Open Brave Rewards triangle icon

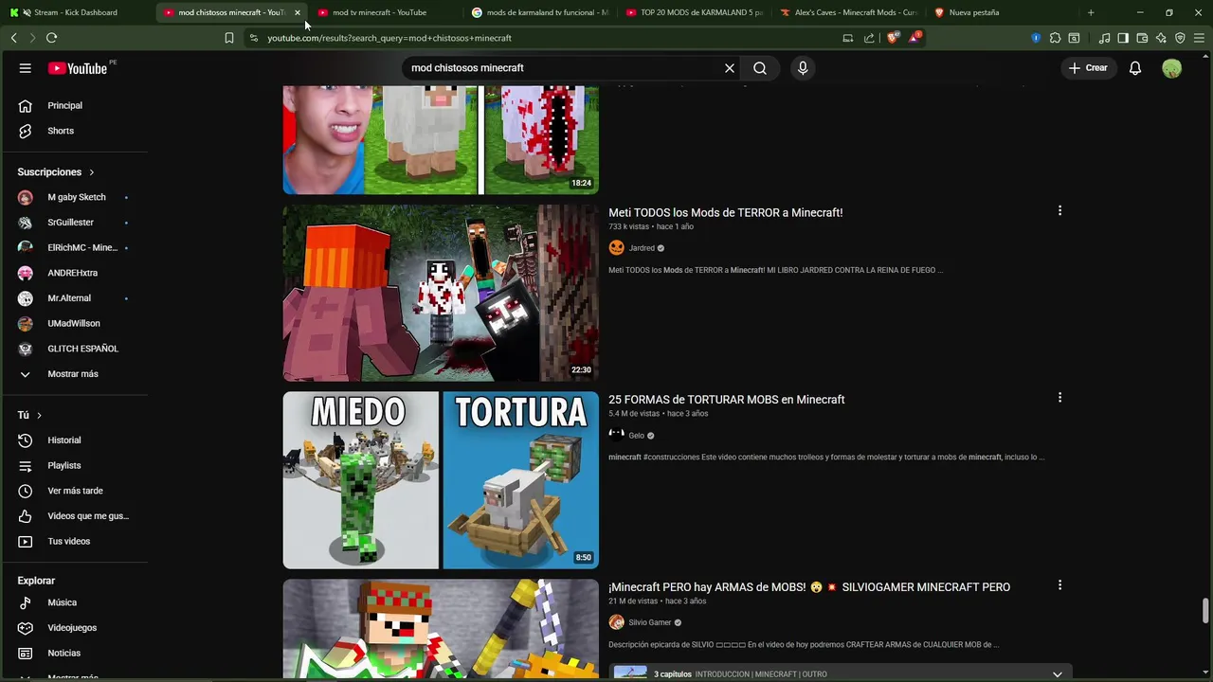914,38
